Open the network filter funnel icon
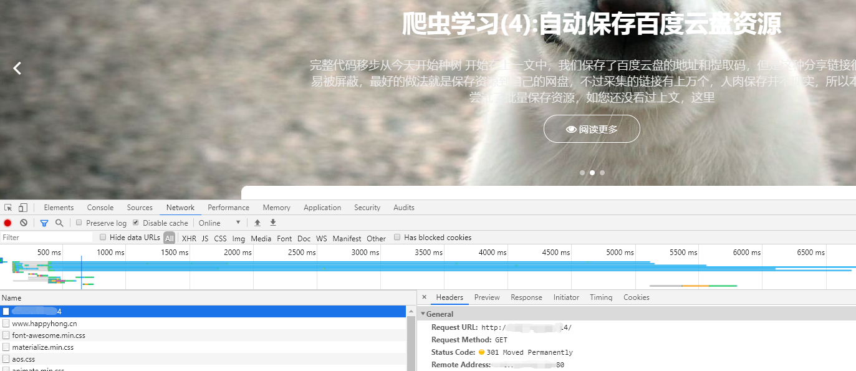Screen dimensions: 856x371 [44, 223]
